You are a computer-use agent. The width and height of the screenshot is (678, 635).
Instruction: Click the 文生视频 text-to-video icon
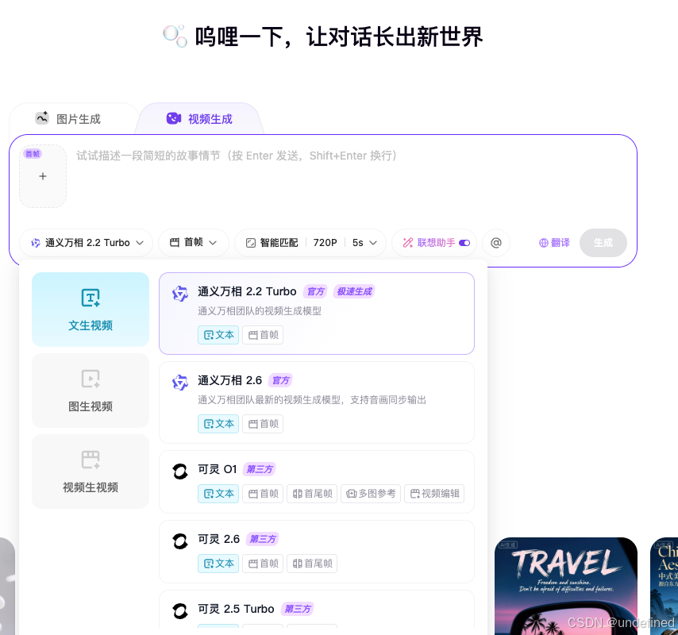tap(91, 298)
